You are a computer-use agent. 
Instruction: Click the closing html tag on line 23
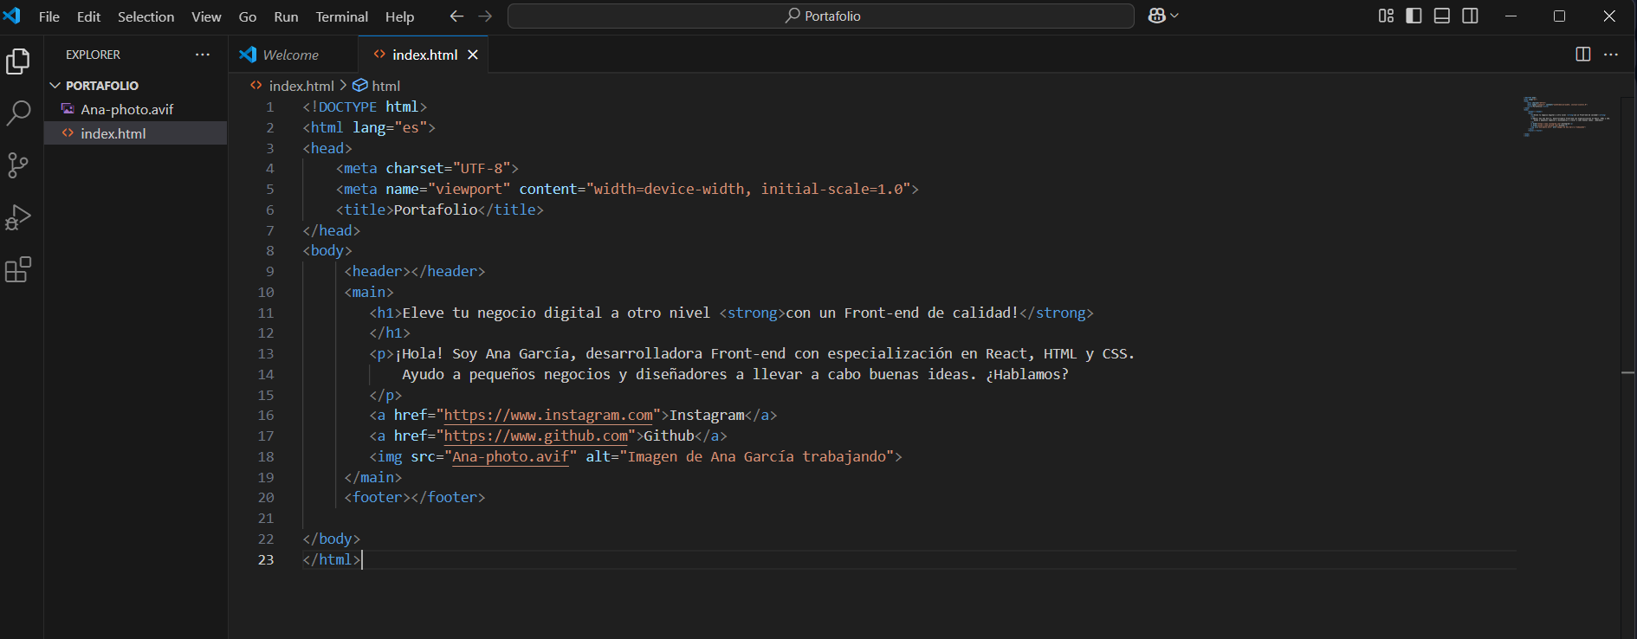pos(331,560)
